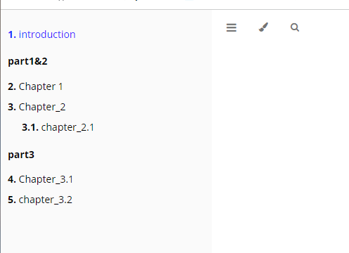The width and height of the screenshot is (349, 253).
Task: Click the part1&2 section heading
Action: pos(27,61)
